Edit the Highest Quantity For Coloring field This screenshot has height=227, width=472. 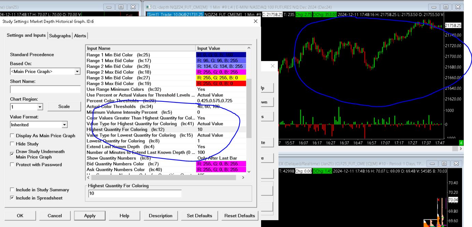click(135, 194)
